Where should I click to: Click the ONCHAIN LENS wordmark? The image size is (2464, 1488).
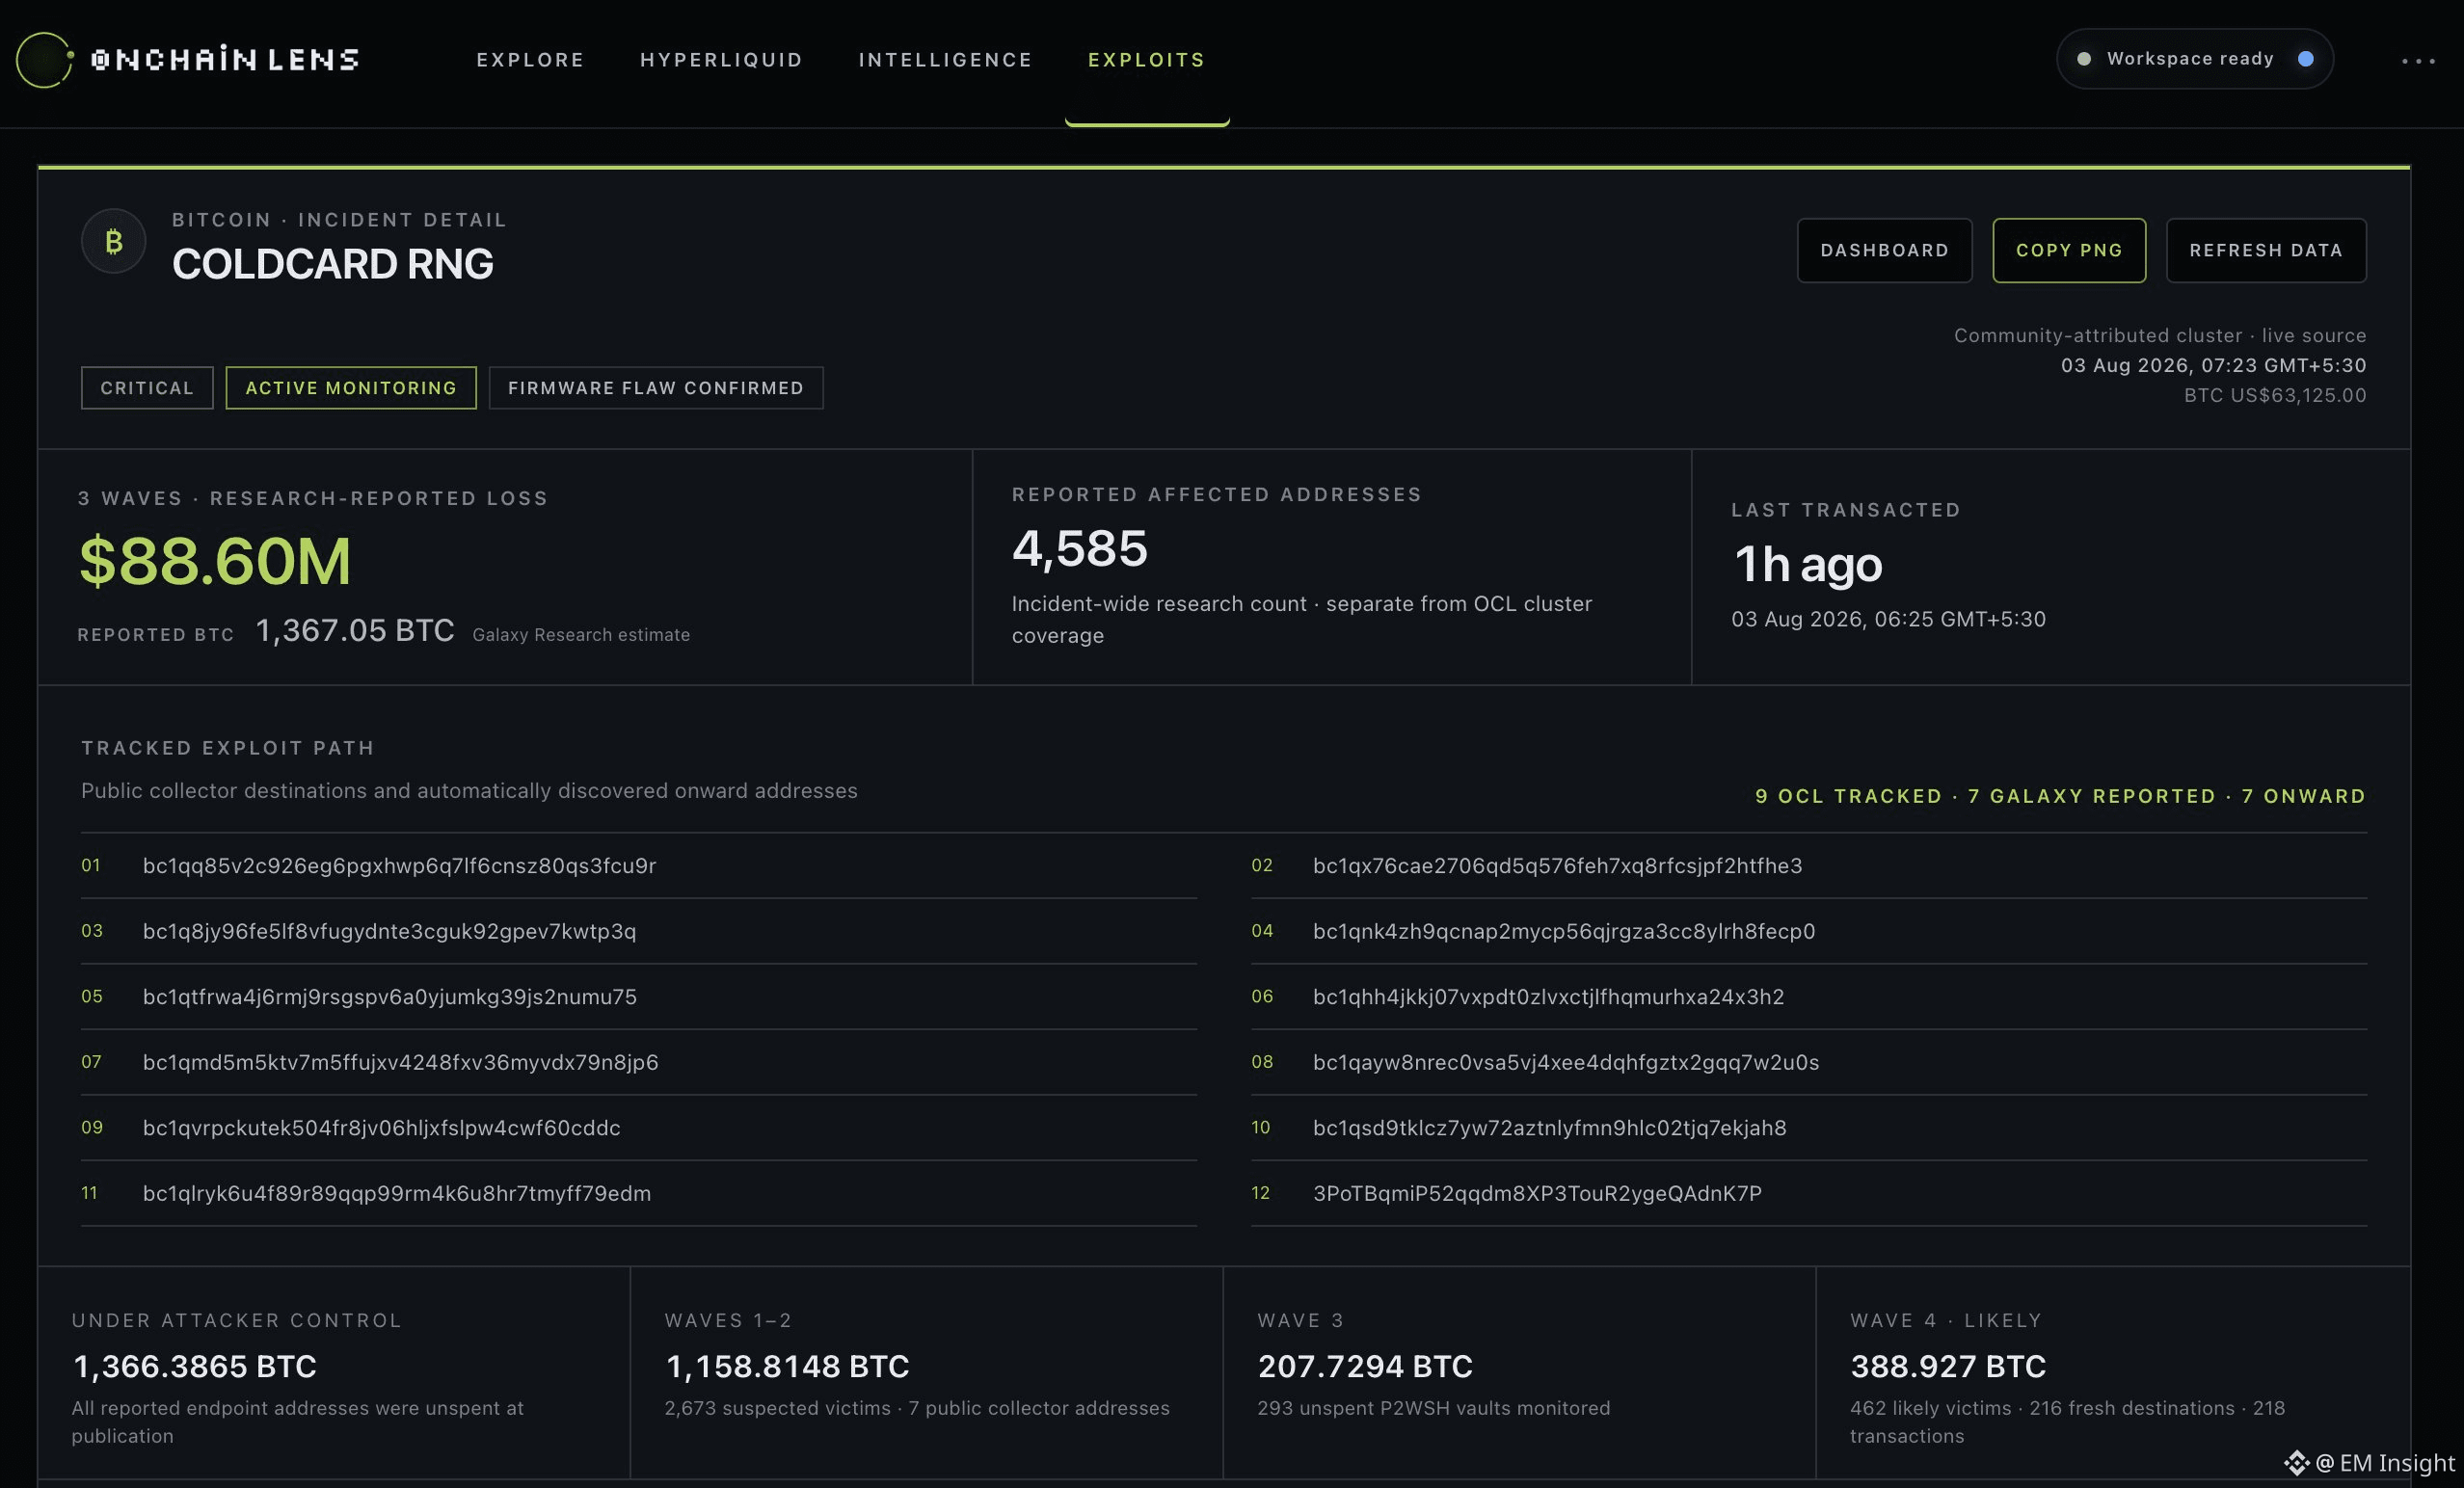coord(225,60)
